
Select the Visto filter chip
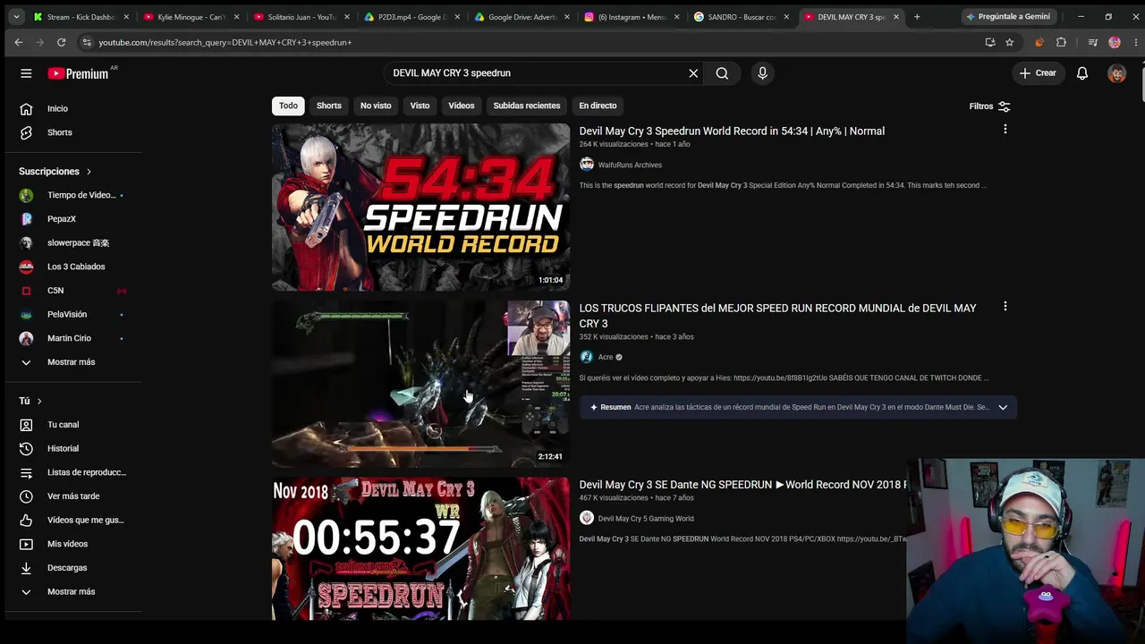coord(420,106)
